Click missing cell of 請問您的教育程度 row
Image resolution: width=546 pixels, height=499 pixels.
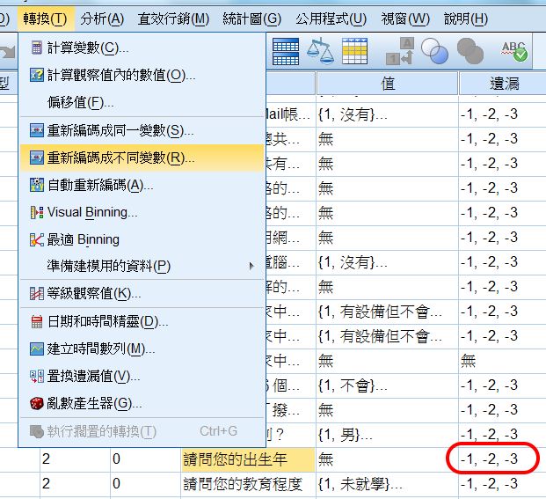pyautogui.click(x=502, y=484)
